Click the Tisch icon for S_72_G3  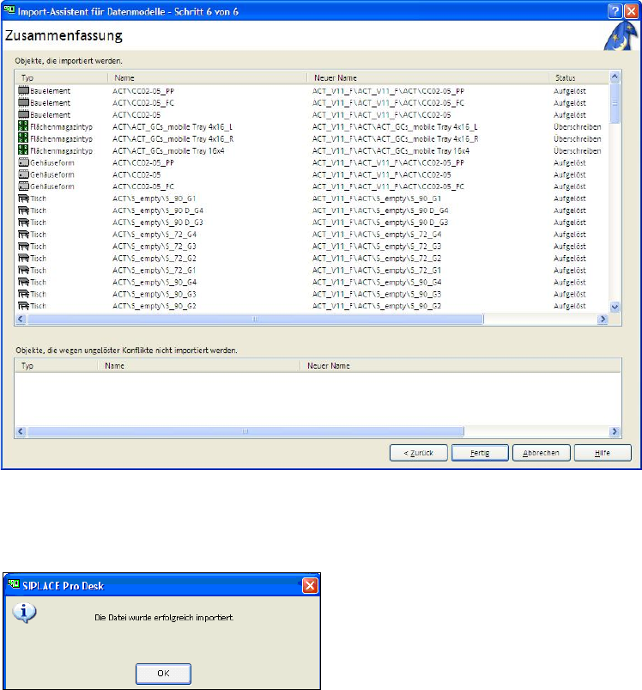point(23,246)
